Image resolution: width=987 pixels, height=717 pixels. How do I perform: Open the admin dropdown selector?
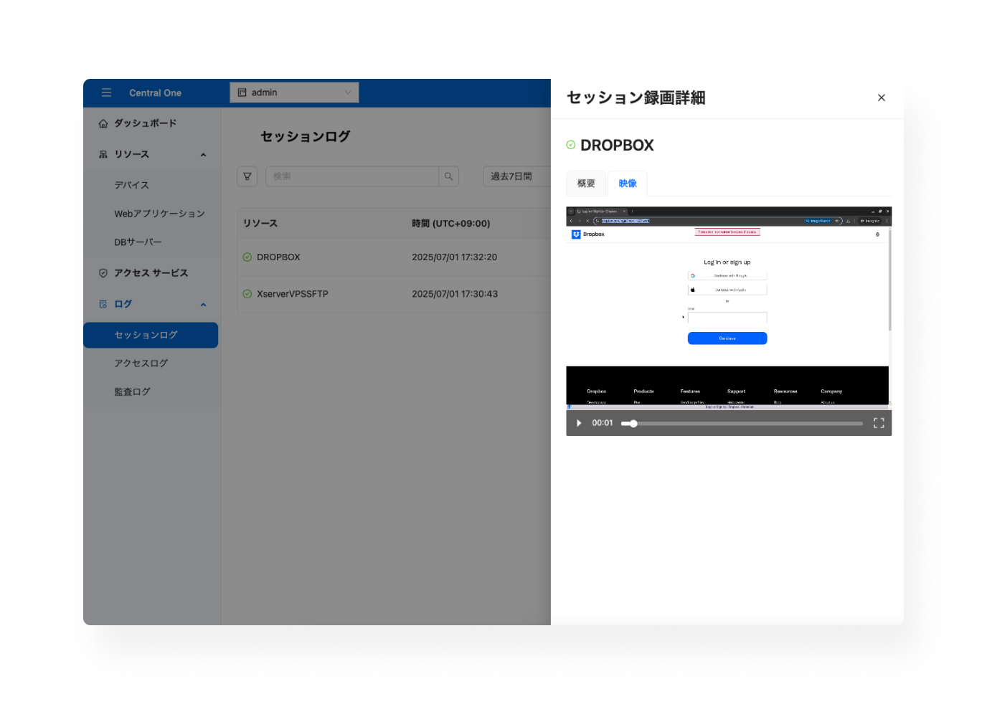pyautogui.click(x=294, y=92)
